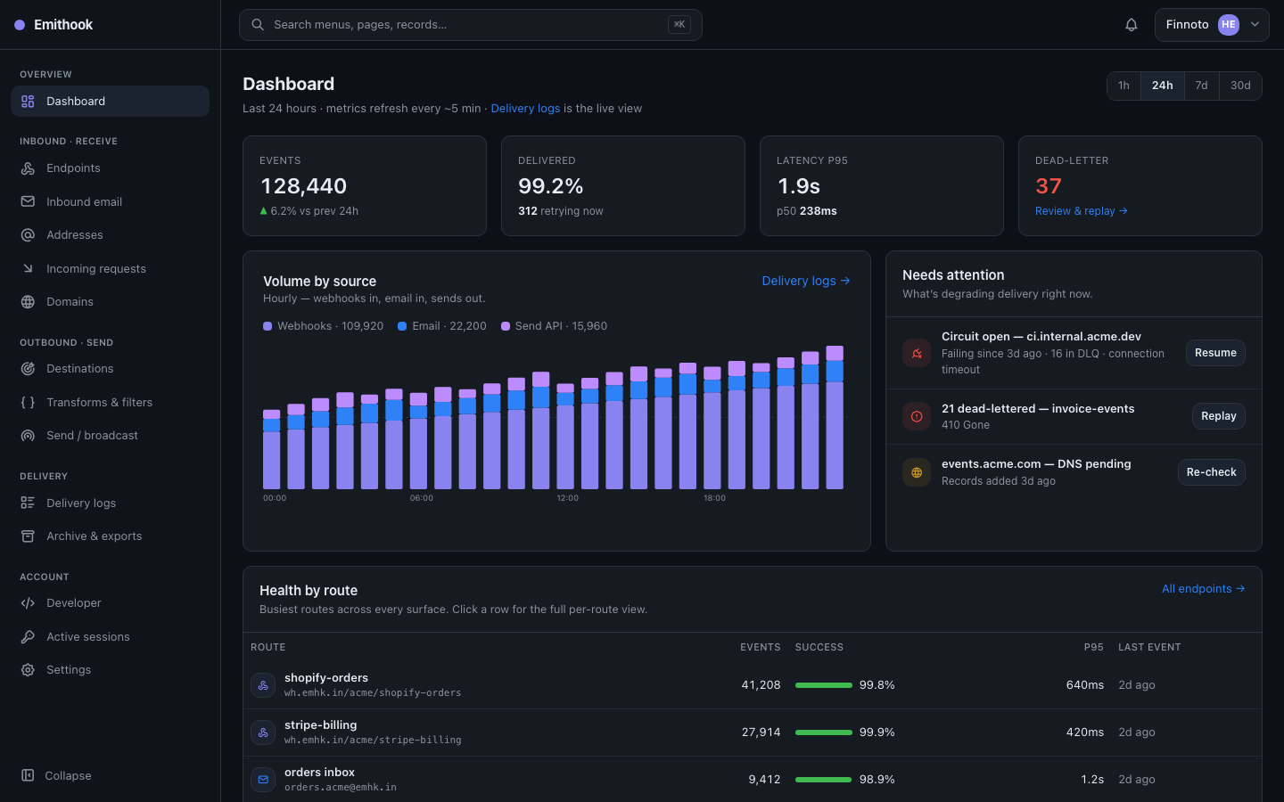Viewport: 1284px width, 802px height.
Task: Open the Finnoto account dropdown
Action: tap(1212, 25)
